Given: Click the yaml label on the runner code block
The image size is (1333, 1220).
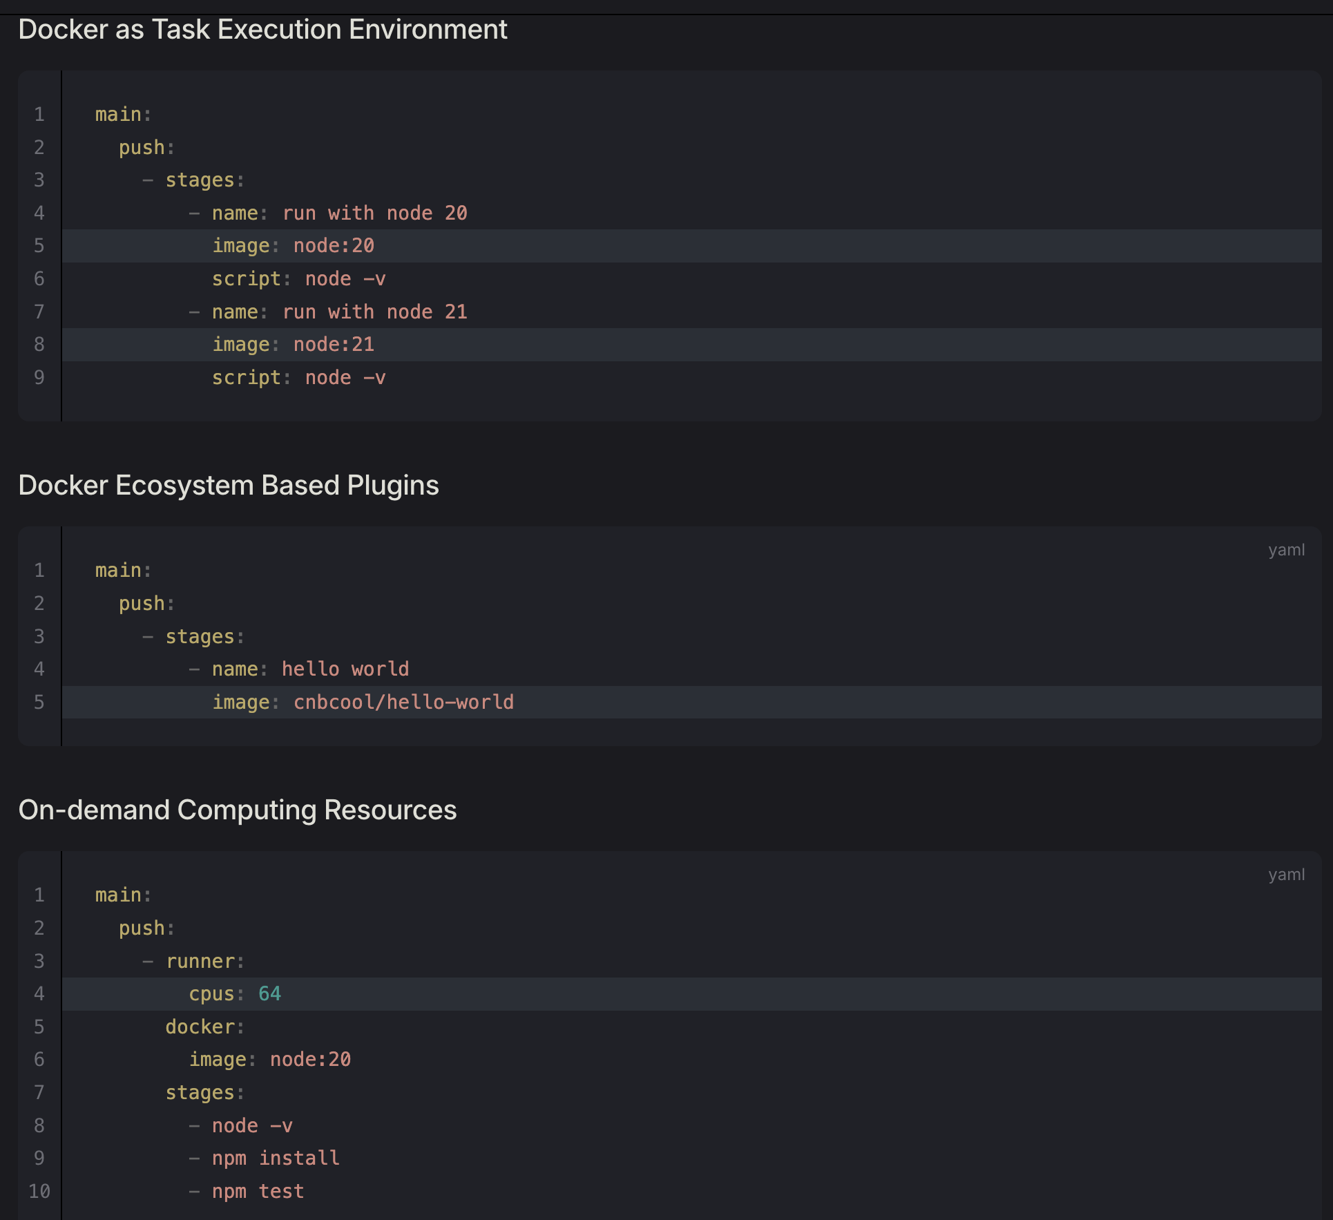Looking at the screenshot, I should click(1286, 875).
